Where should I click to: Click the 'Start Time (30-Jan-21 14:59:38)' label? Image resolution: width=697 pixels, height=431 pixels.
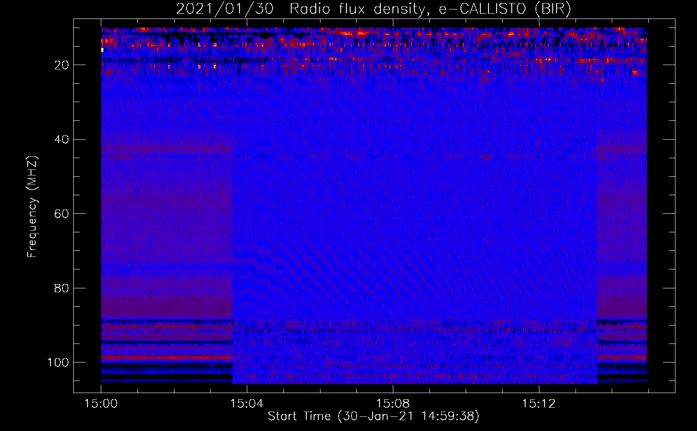[373, 416]
